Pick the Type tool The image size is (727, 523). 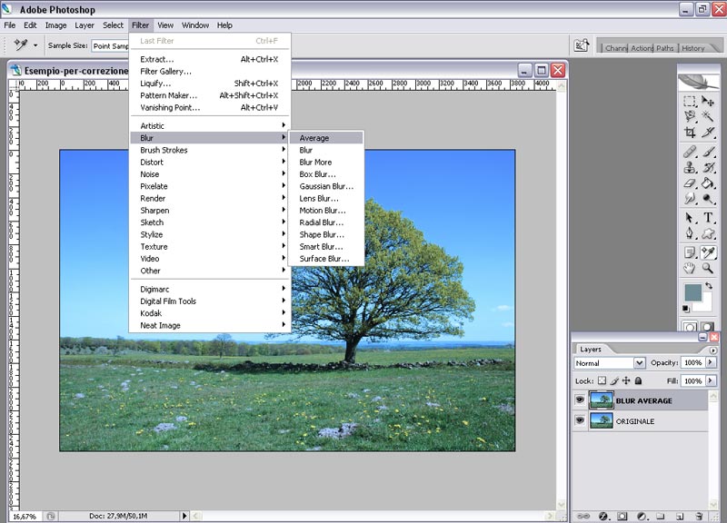[x=709, y=218]
